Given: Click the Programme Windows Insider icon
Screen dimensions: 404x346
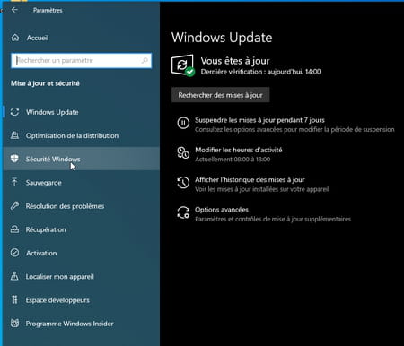Looking at the screenshot, I should pyautogui.click(x=14, y=323).
